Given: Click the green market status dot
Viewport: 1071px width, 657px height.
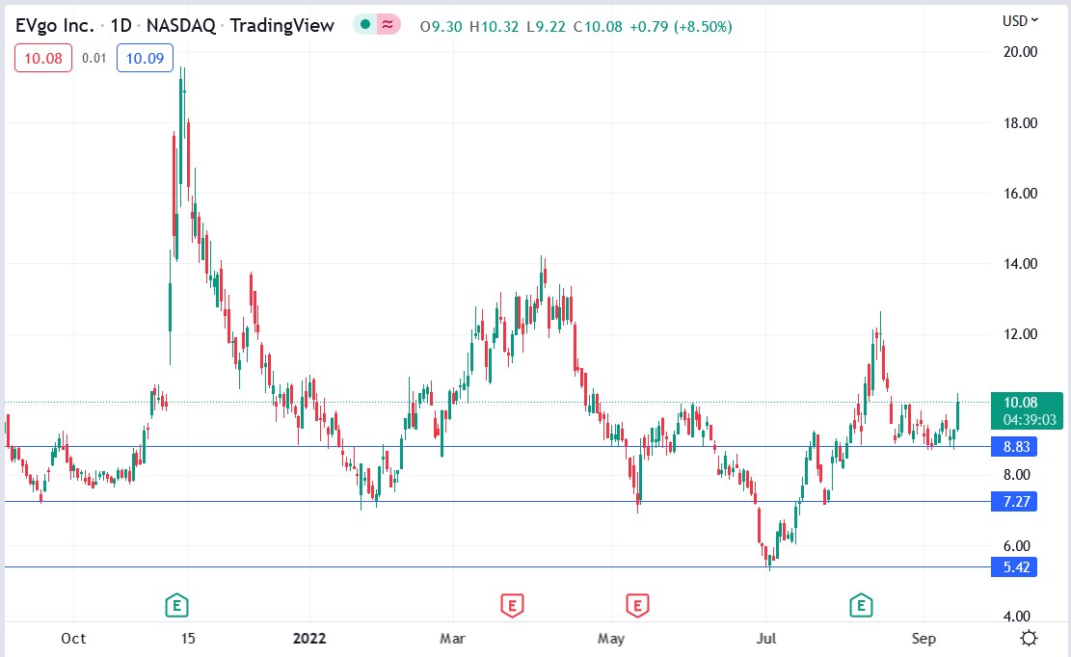Looking at the screenshot, I should 364,26.
